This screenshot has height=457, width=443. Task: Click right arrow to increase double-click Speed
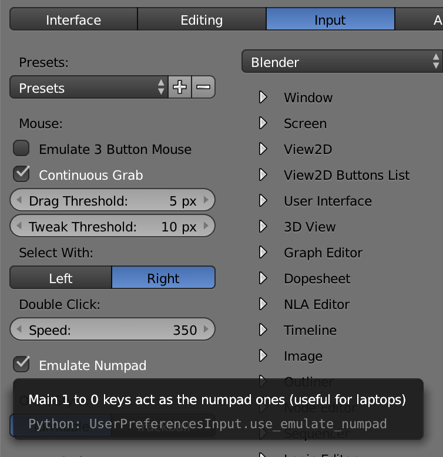coord(206,330)
